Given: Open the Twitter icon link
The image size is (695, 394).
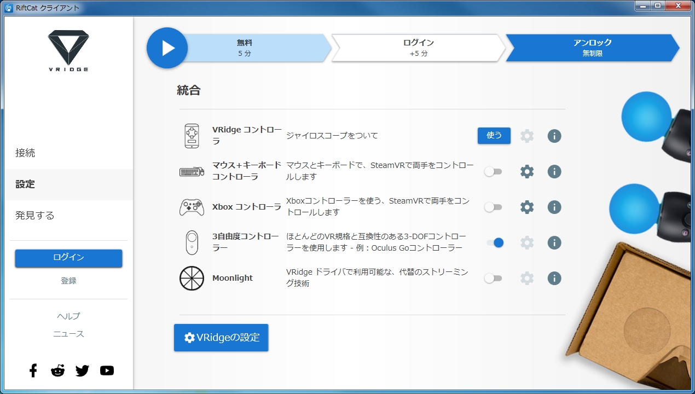Looking at the screenshot, I should [82, 370].
